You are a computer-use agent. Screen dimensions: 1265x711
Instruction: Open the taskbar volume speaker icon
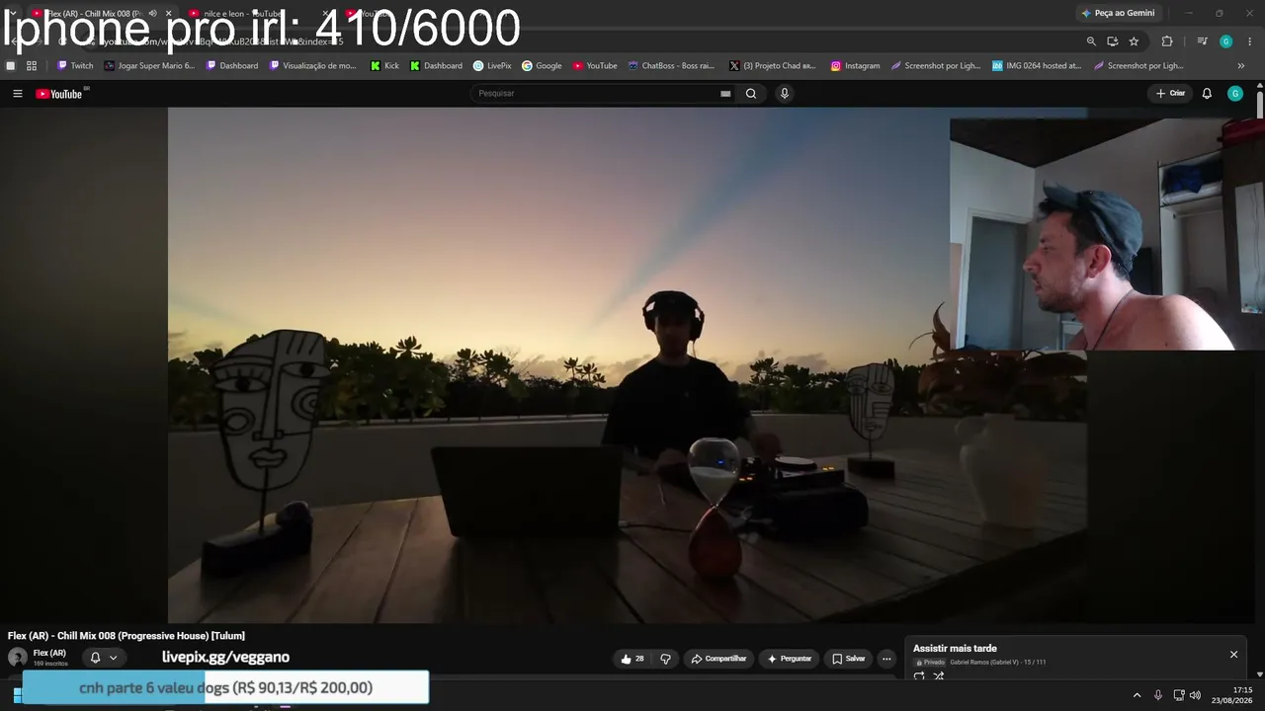coord(1196,695)
